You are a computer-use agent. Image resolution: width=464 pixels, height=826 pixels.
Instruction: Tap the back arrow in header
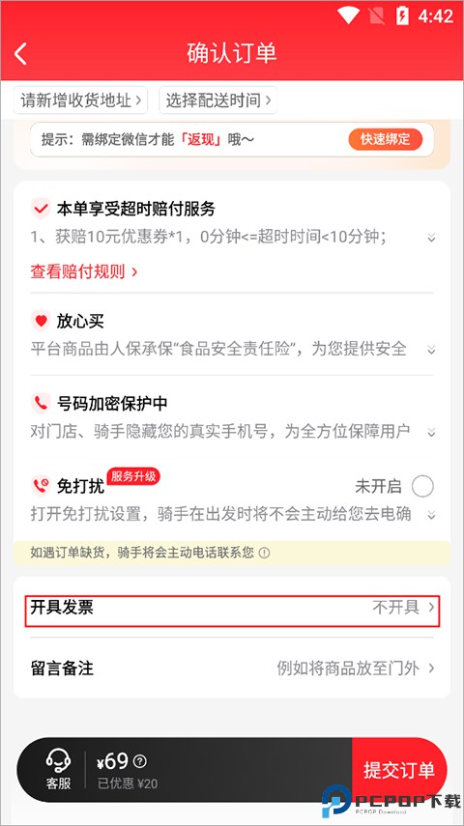click(x=20, y=53)
